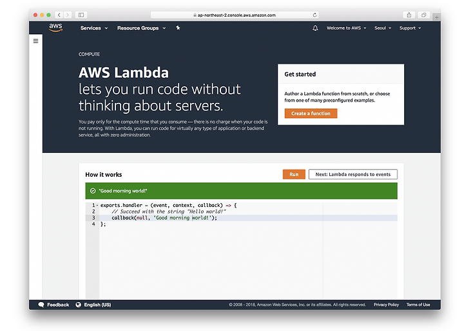Viewport: 464px width, 331px height.
Task: Add a new tab with plus button
Action: pos(436,17)
